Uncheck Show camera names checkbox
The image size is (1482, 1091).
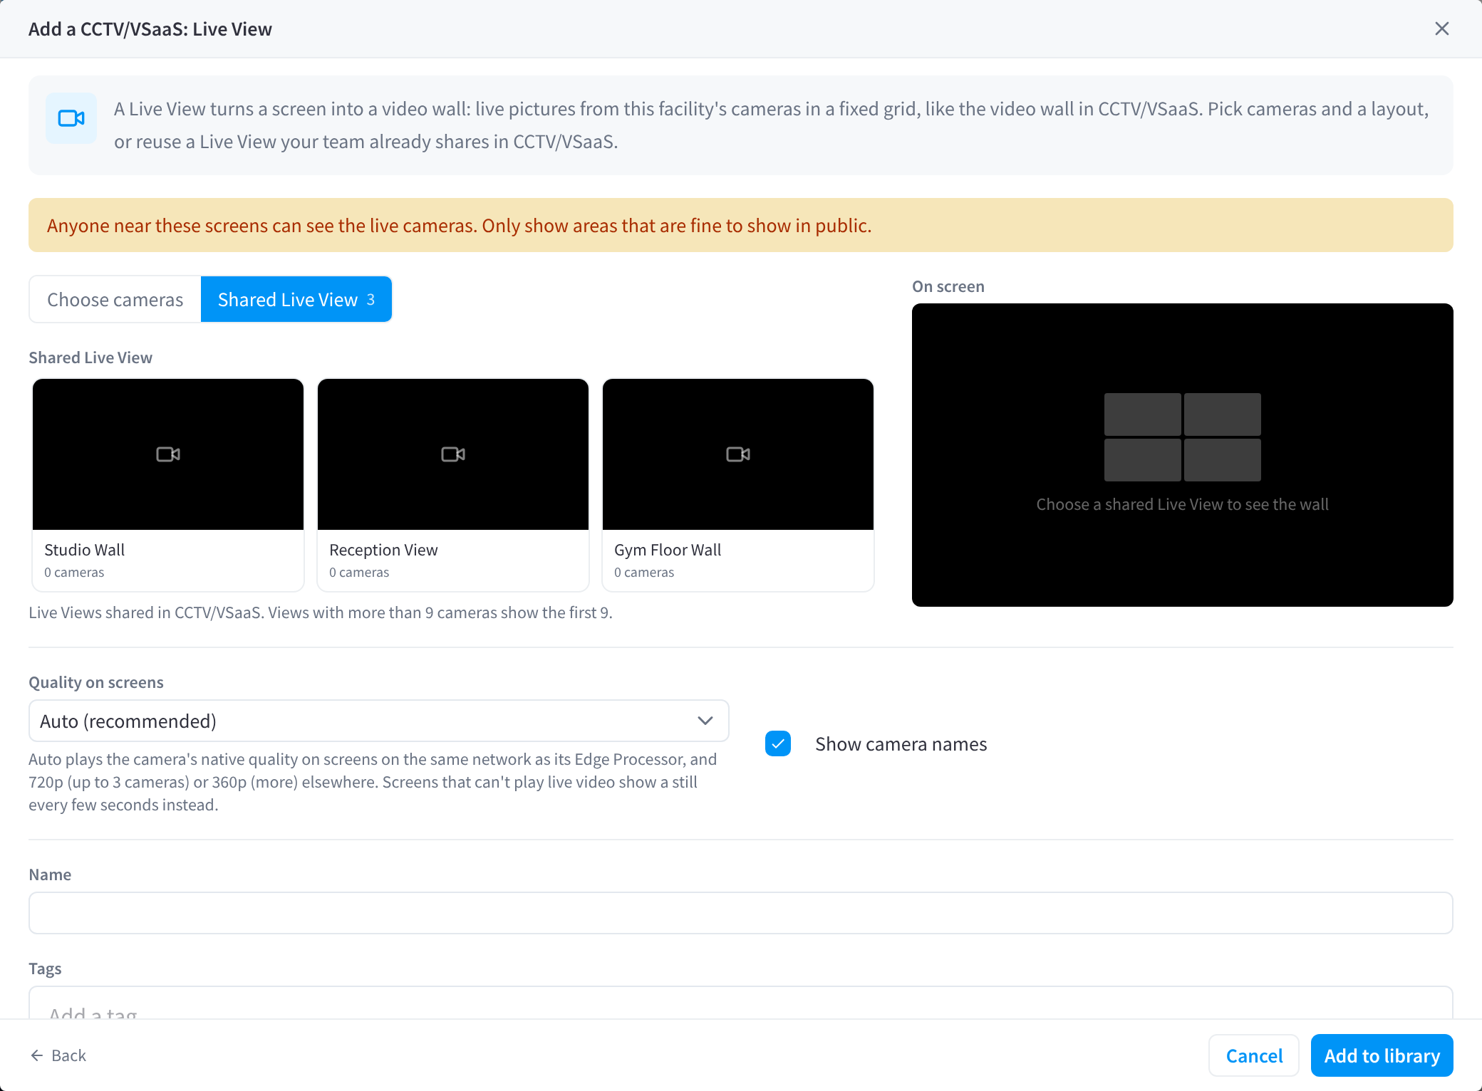click(x=778, y=743)
